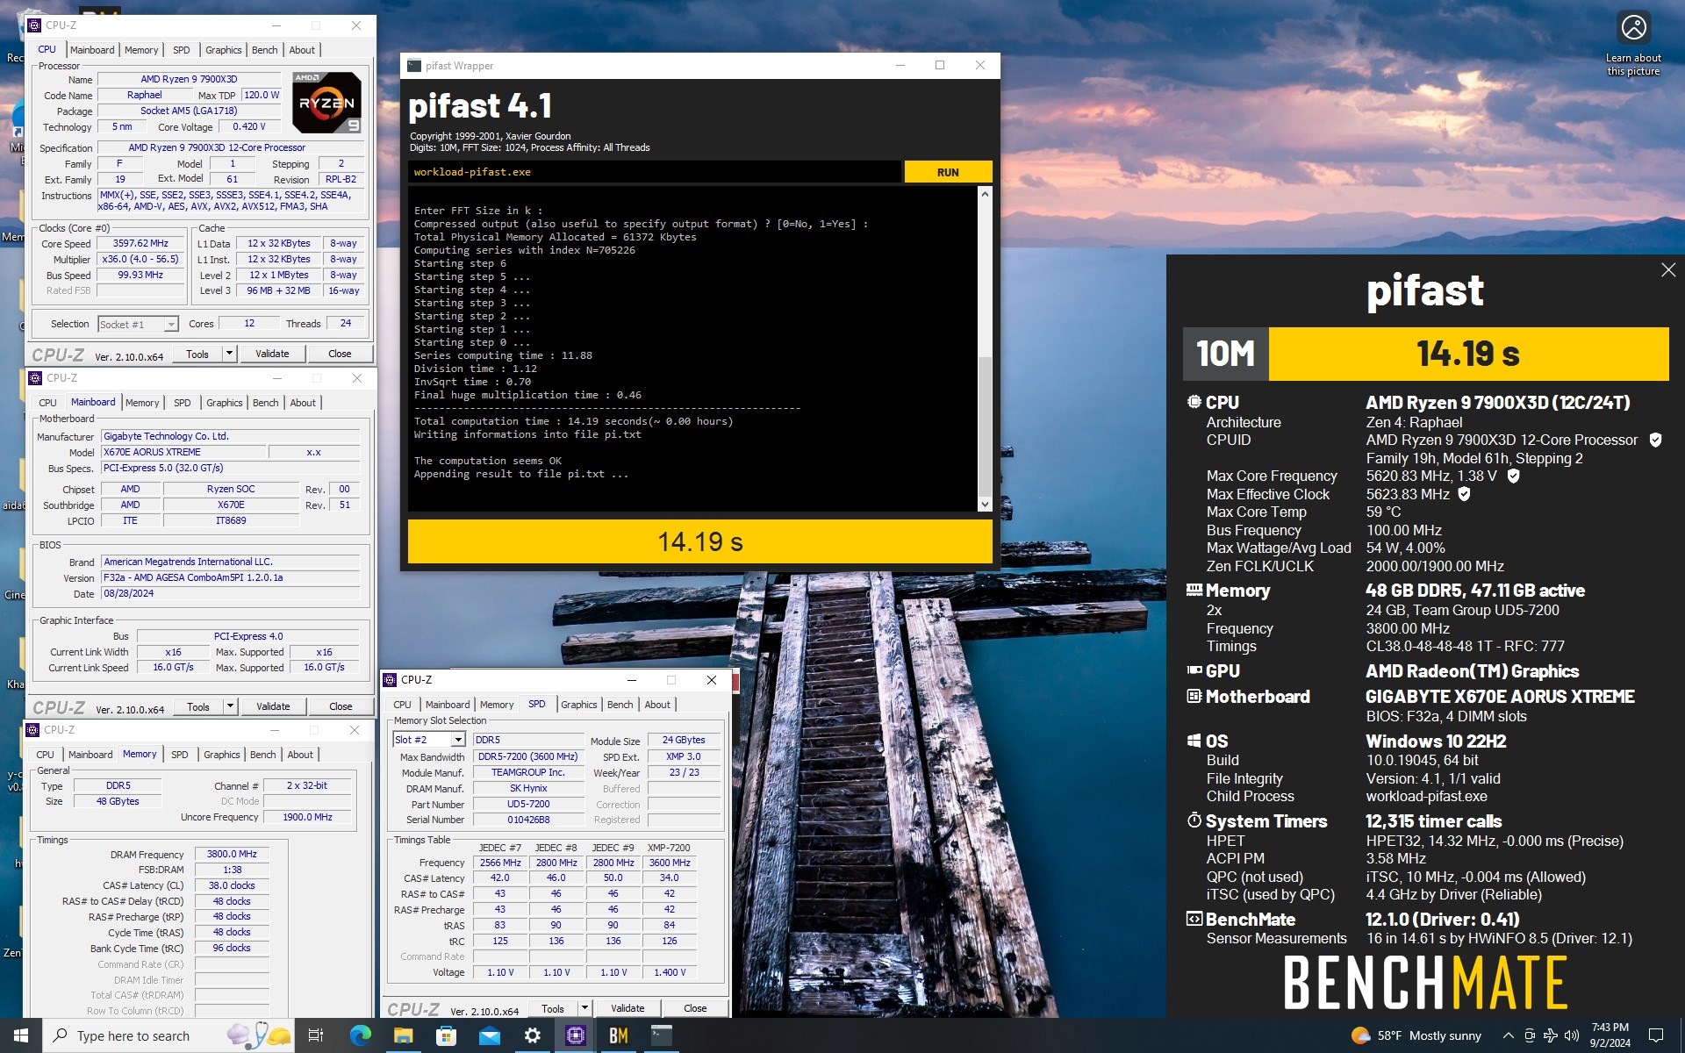This screenshot has height=1053, width=1685.
Task: Click the clock showing 7:43 PM
Action: click(x=1610, y=1028)
